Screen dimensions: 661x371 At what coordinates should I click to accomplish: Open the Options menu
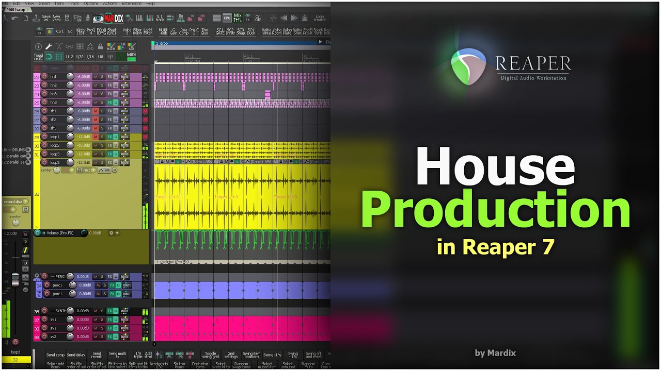pyautogui.click(x=91, y=3)
